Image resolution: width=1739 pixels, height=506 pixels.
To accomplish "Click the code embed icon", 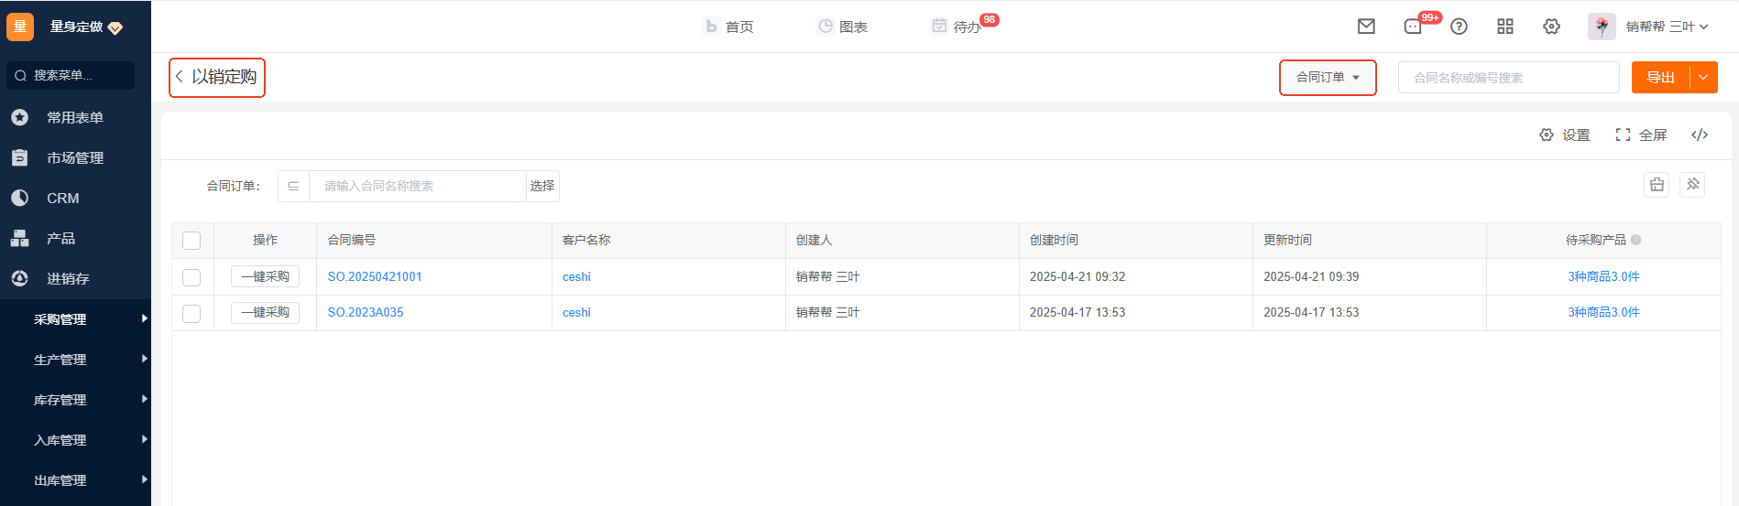I will [1700, 135].
